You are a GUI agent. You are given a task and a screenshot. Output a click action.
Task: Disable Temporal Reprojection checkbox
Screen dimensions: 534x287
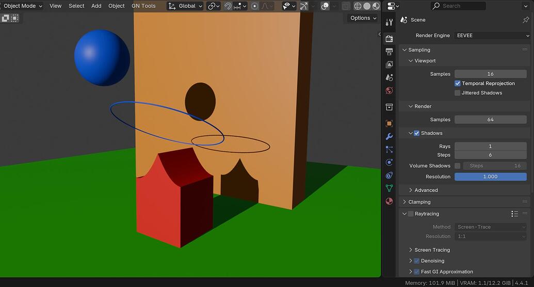pos(457,83)
